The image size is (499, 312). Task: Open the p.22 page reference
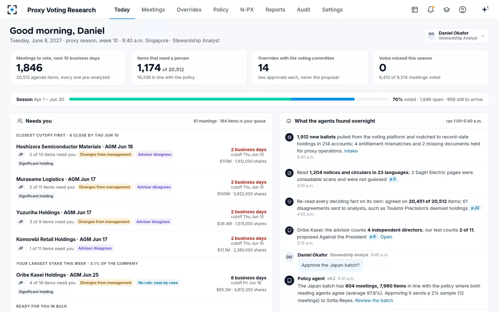tap(475, 208)
